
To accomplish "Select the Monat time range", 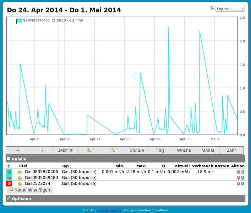I will (x=208, y=151).
